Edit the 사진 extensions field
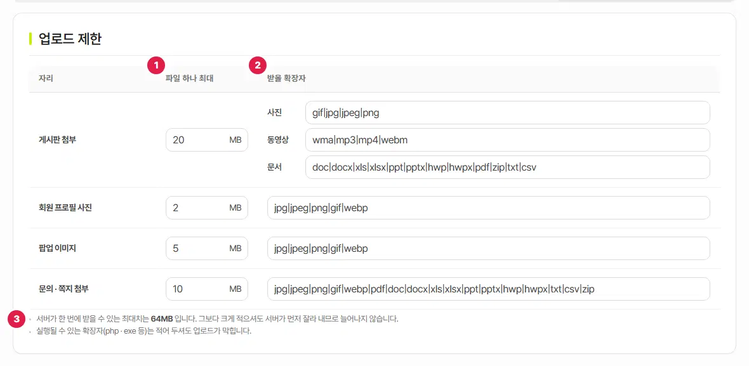The width and height of the screenshot is (749, 366). click(507, 113)
